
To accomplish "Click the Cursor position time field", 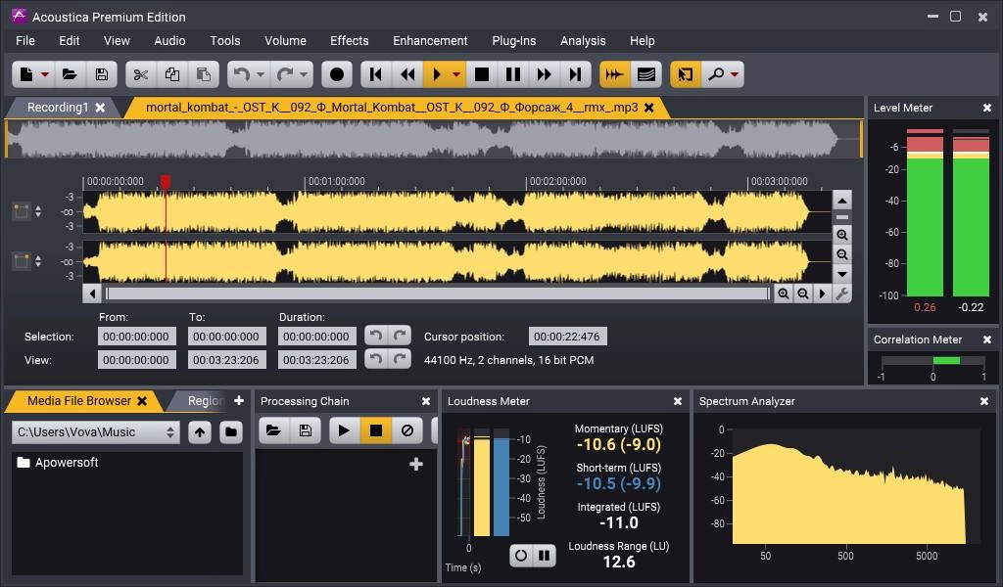I will pos(567,337).
